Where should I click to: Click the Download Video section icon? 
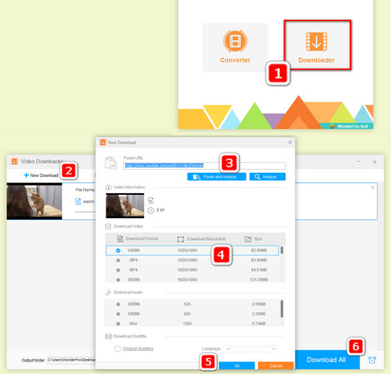[x=108, y=226]
